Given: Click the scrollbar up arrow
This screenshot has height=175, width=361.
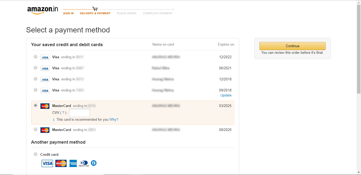Looking at the screenshot, I should (x=359, y=2).
